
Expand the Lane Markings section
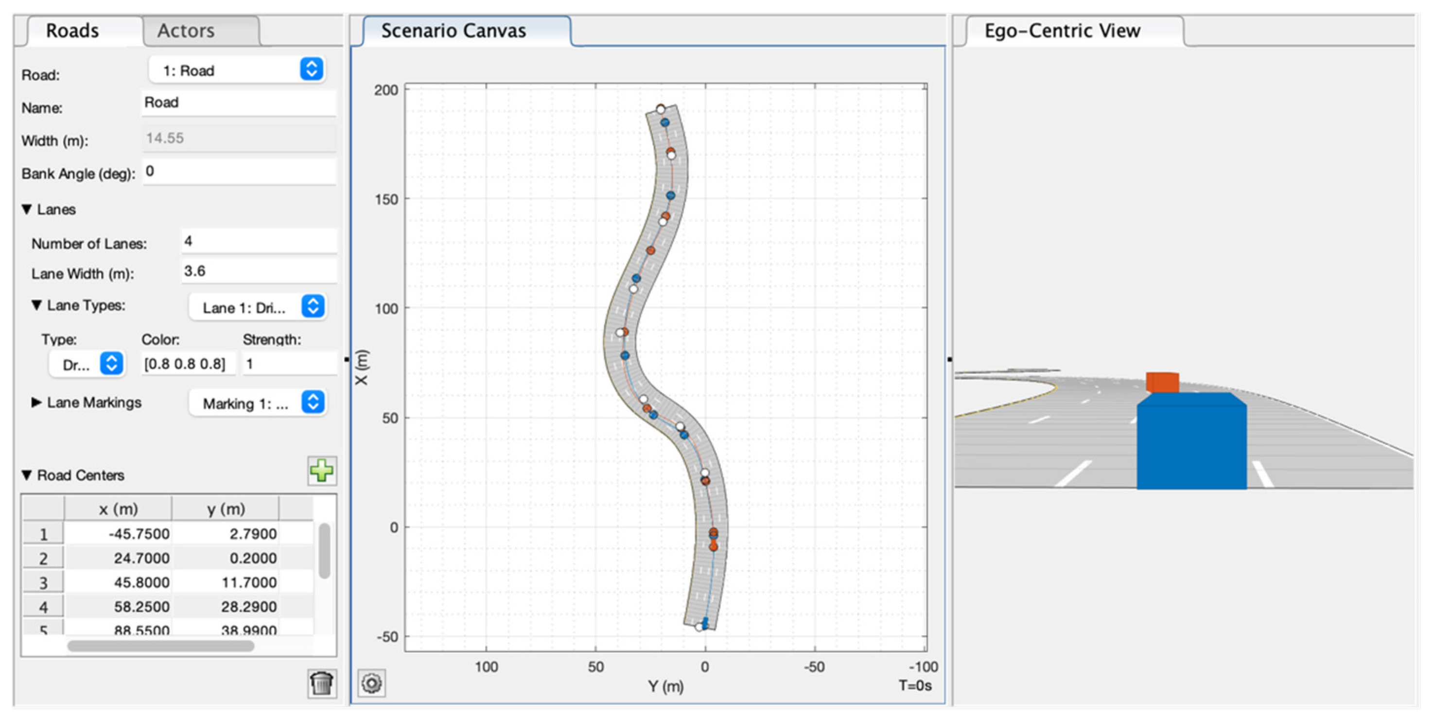[x=37, y=402]
